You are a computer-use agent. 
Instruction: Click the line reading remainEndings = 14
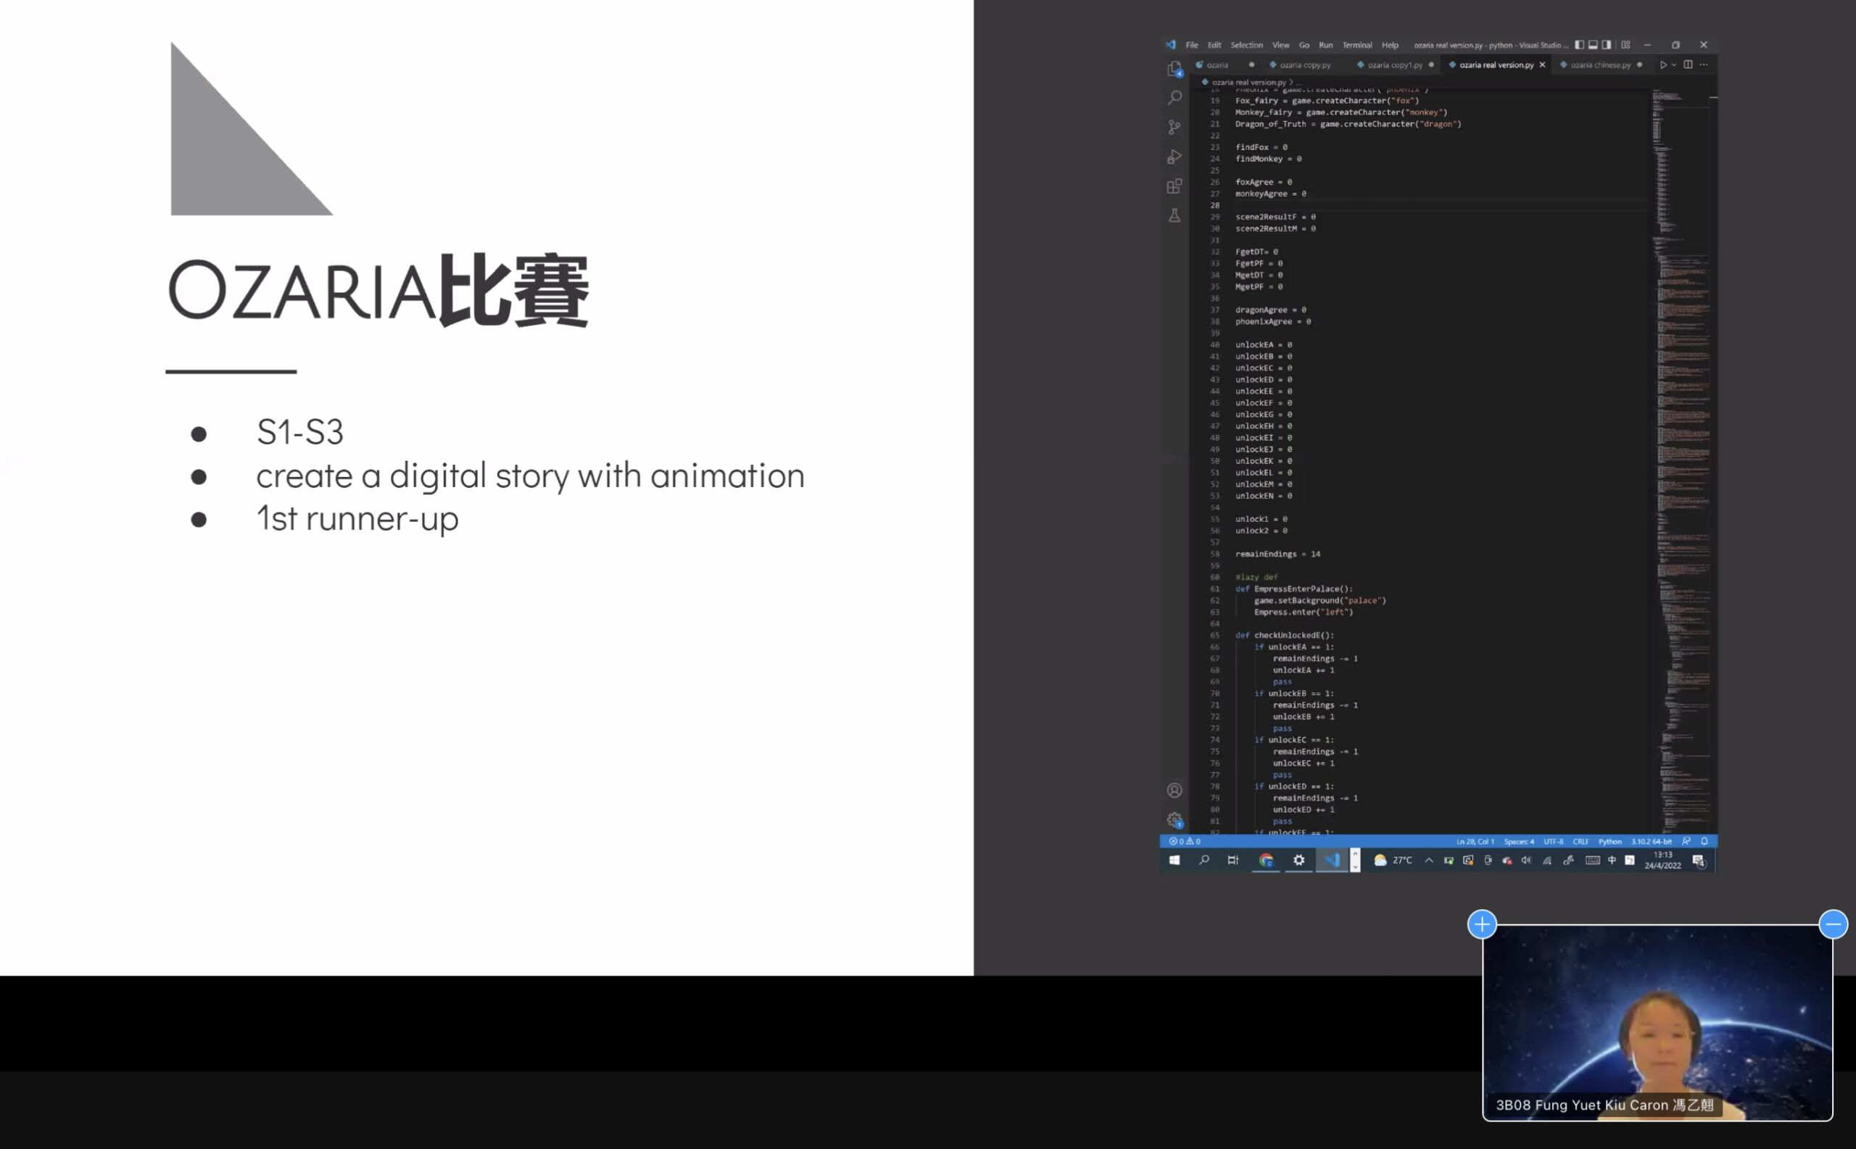point(1277,554)
